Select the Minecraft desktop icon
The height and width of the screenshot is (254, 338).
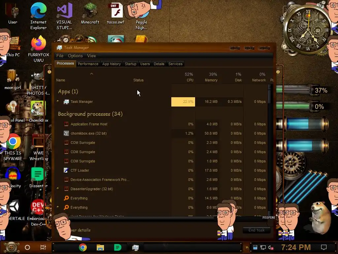[x=90, y=13]
